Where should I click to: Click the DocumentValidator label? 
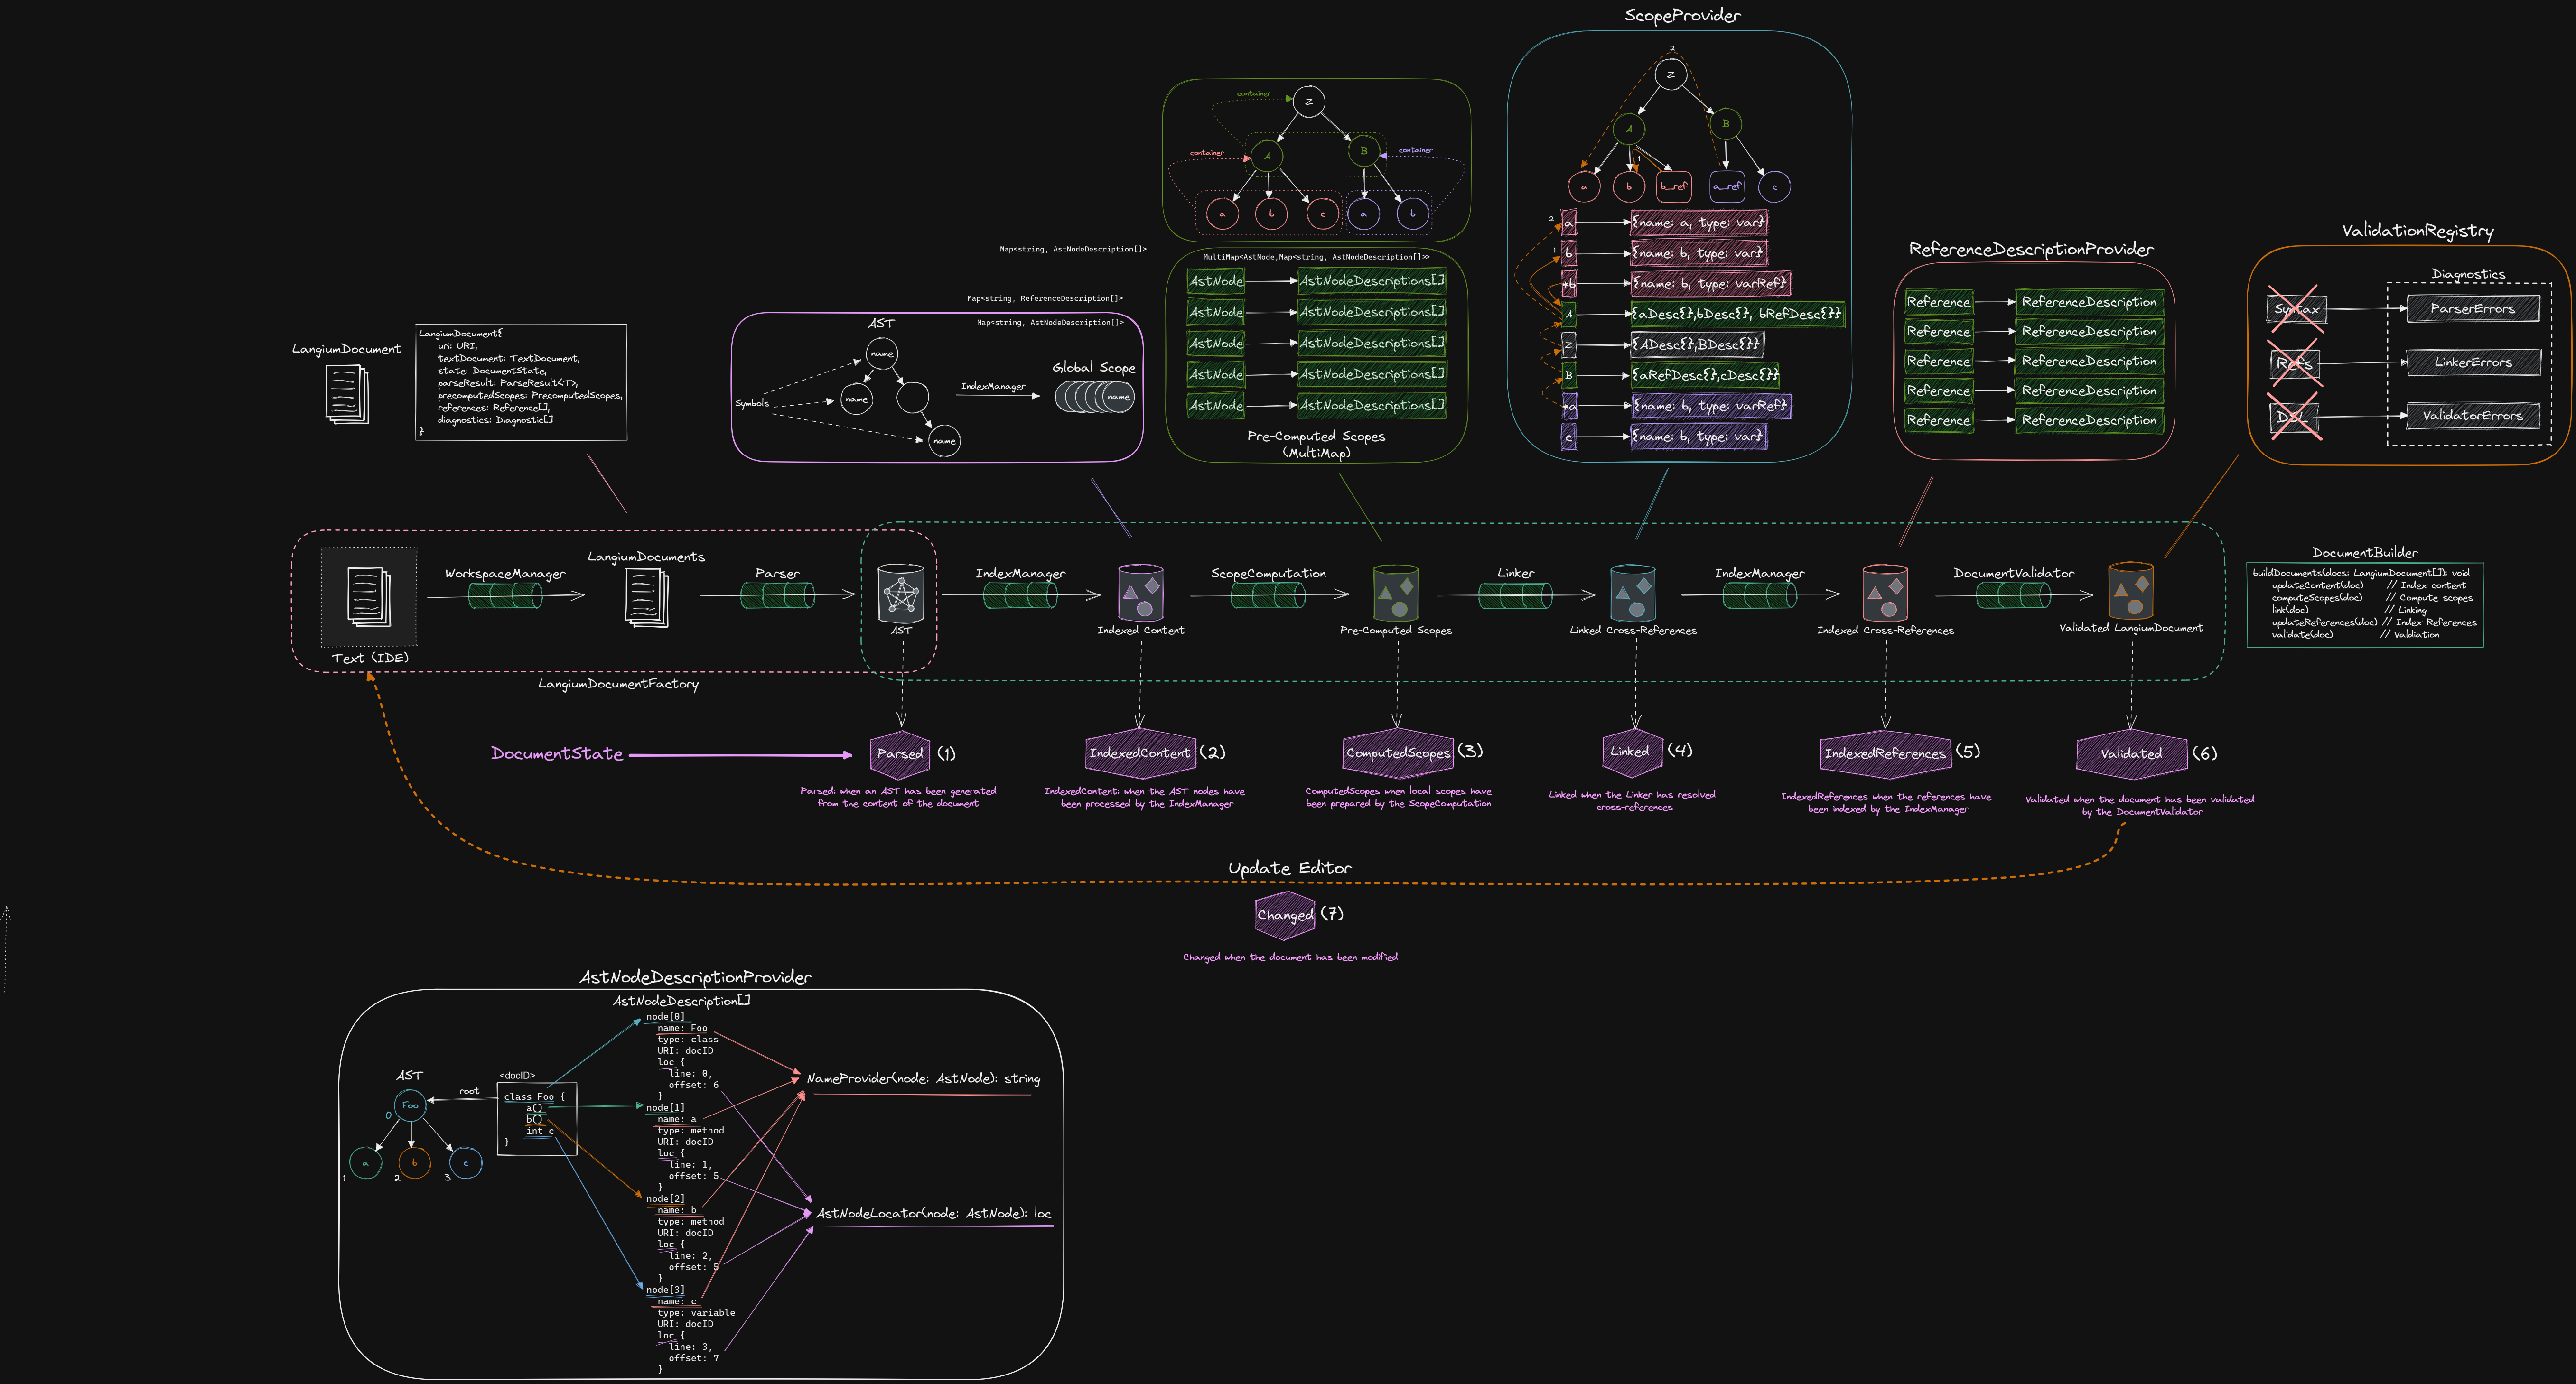click(2013, 573)
